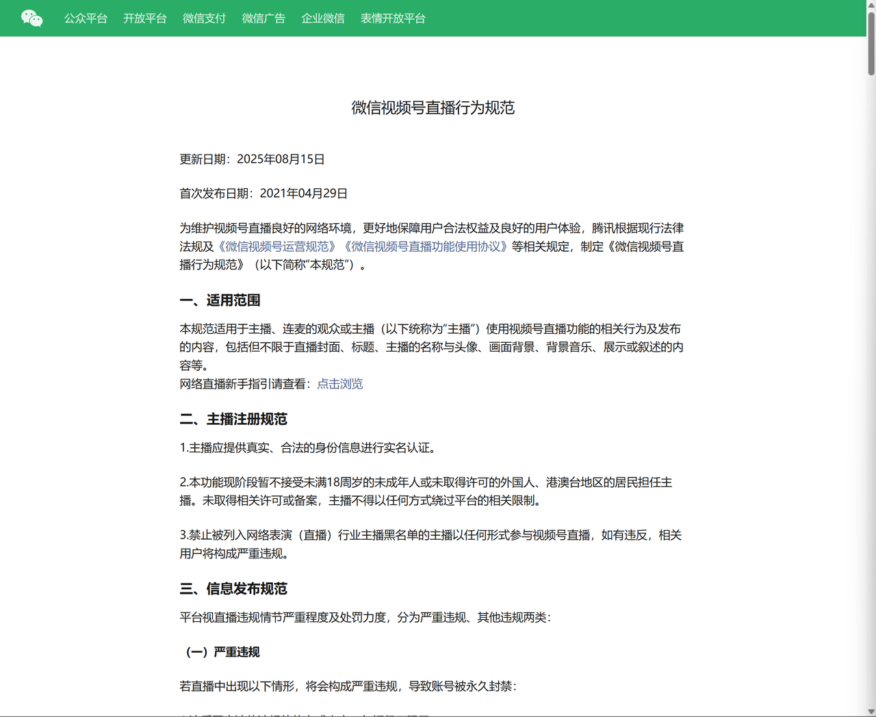Click the 一、适用范围 section heading
This screenshot has height=717, width=876.
[220, 300]
